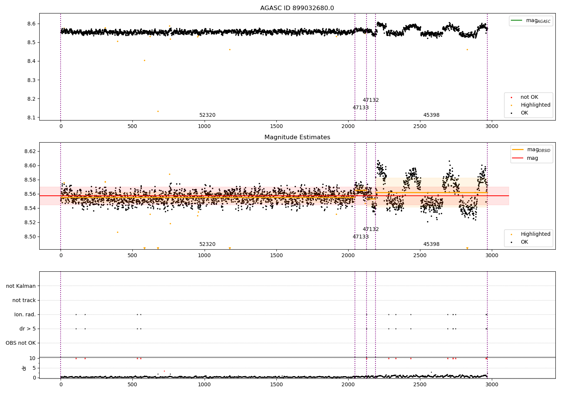Click obsid label 52320 in the AGASC ID plot
Image resolution: width=561 pixels, height=393 pixels.
tap(207, 115)
